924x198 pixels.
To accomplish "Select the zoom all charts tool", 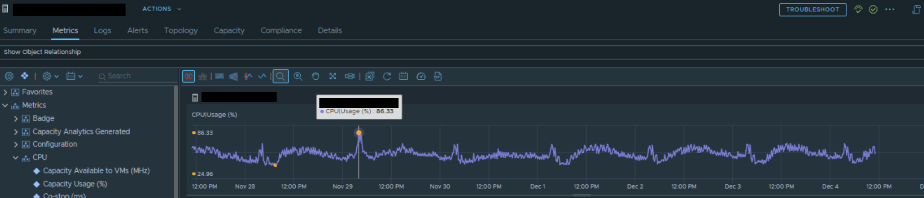I will (298, 76).
